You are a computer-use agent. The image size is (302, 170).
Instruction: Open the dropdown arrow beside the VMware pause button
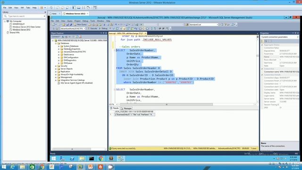[x=45, y=8]
